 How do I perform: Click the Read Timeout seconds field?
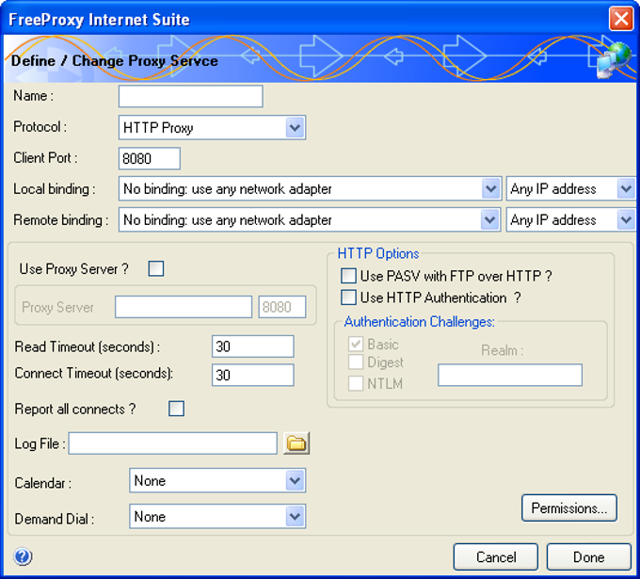click(252, 346)
